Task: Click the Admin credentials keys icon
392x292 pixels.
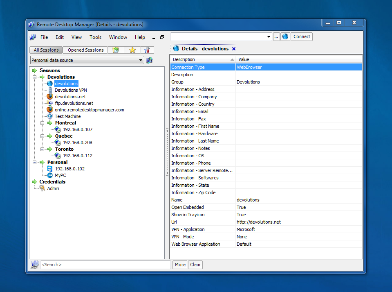Action: point(42,188)
